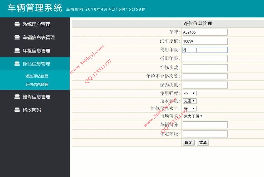
Task: Click the stack icon beside 修改密码
Action: 17,110
